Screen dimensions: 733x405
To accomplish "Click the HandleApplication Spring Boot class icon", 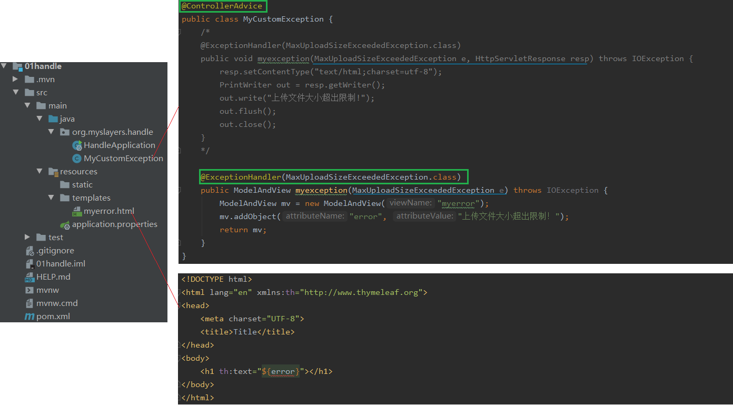I will pyautogui.click(x=77, y=145).
